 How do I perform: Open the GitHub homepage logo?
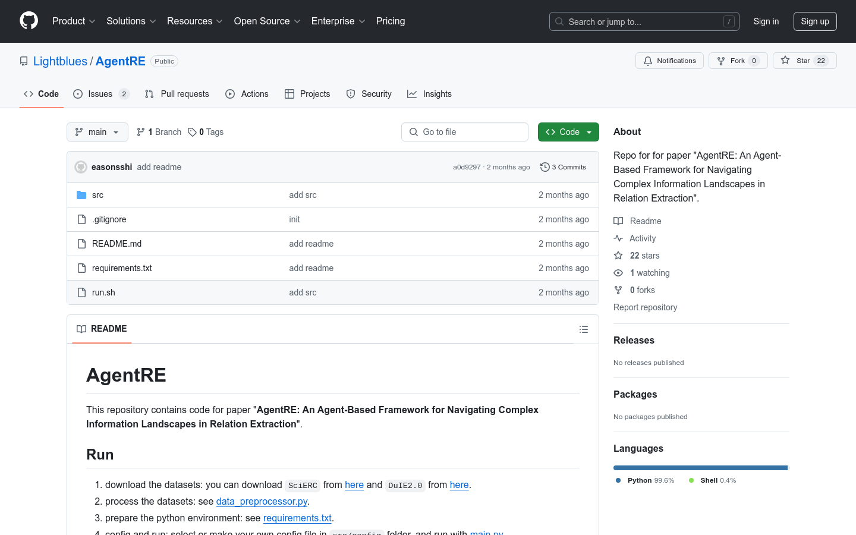(29, 21)
